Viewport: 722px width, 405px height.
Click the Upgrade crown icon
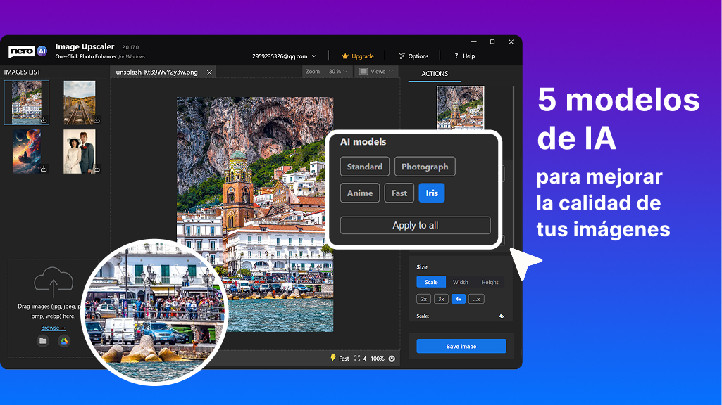point(346,56)
